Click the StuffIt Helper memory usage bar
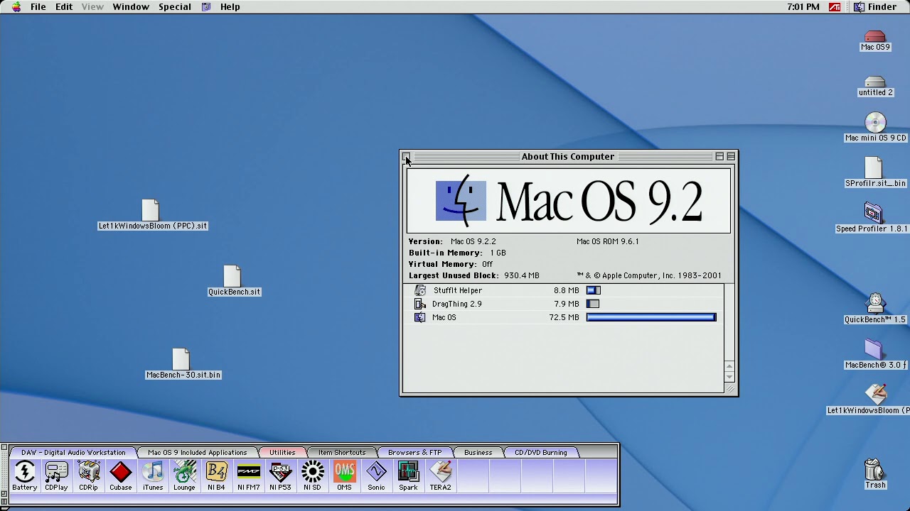 pos(593,290)
